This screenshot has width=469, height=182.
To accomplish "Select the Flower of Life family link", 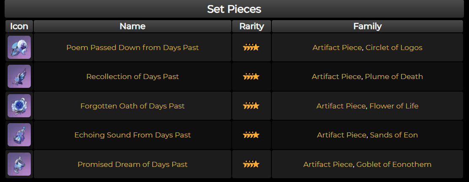I will pyautogui.click(x=394, y=106).
